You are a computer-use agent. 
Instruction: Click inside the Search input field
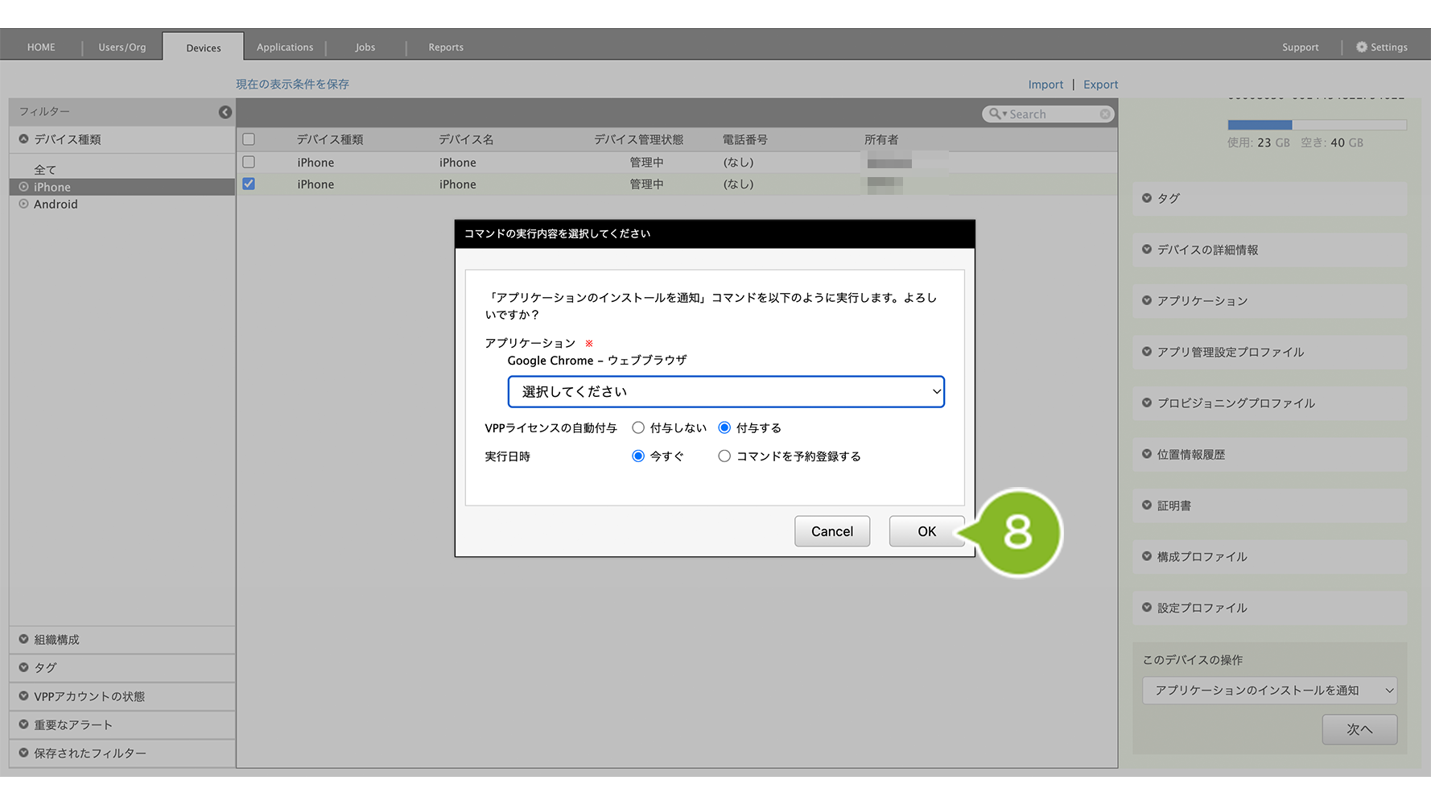tap(1050, 114)
